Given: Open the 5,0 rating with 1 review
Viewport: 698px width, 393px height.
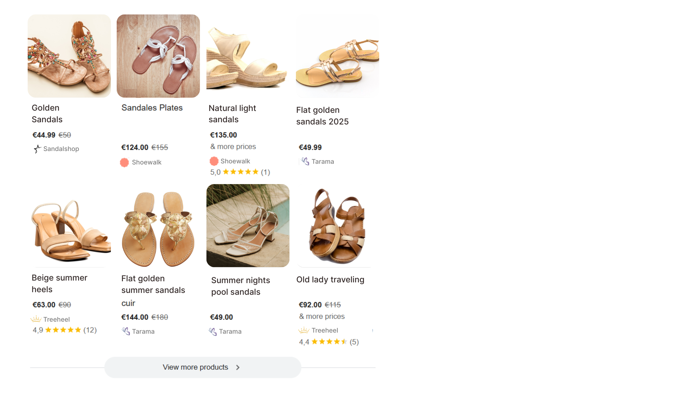Looking at the screenshot, I should pyautogui.click(x=240, y=172).
